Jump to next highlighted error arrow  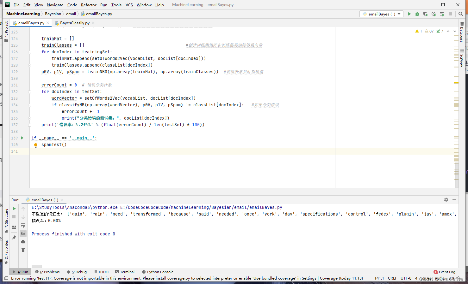(x=455, y=31)
